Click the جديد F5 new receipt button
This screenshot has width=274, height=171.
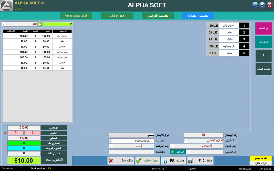coord(173,160)
